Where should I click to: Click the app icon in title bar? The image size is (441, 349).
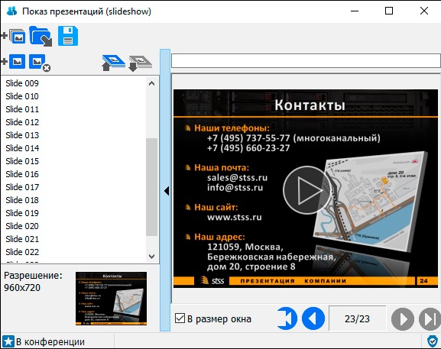pos(11,11)
